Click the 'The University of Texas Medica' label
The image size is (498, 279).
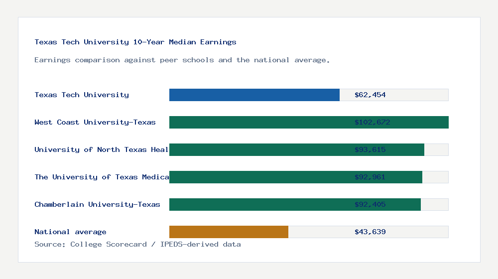point(102,177)
